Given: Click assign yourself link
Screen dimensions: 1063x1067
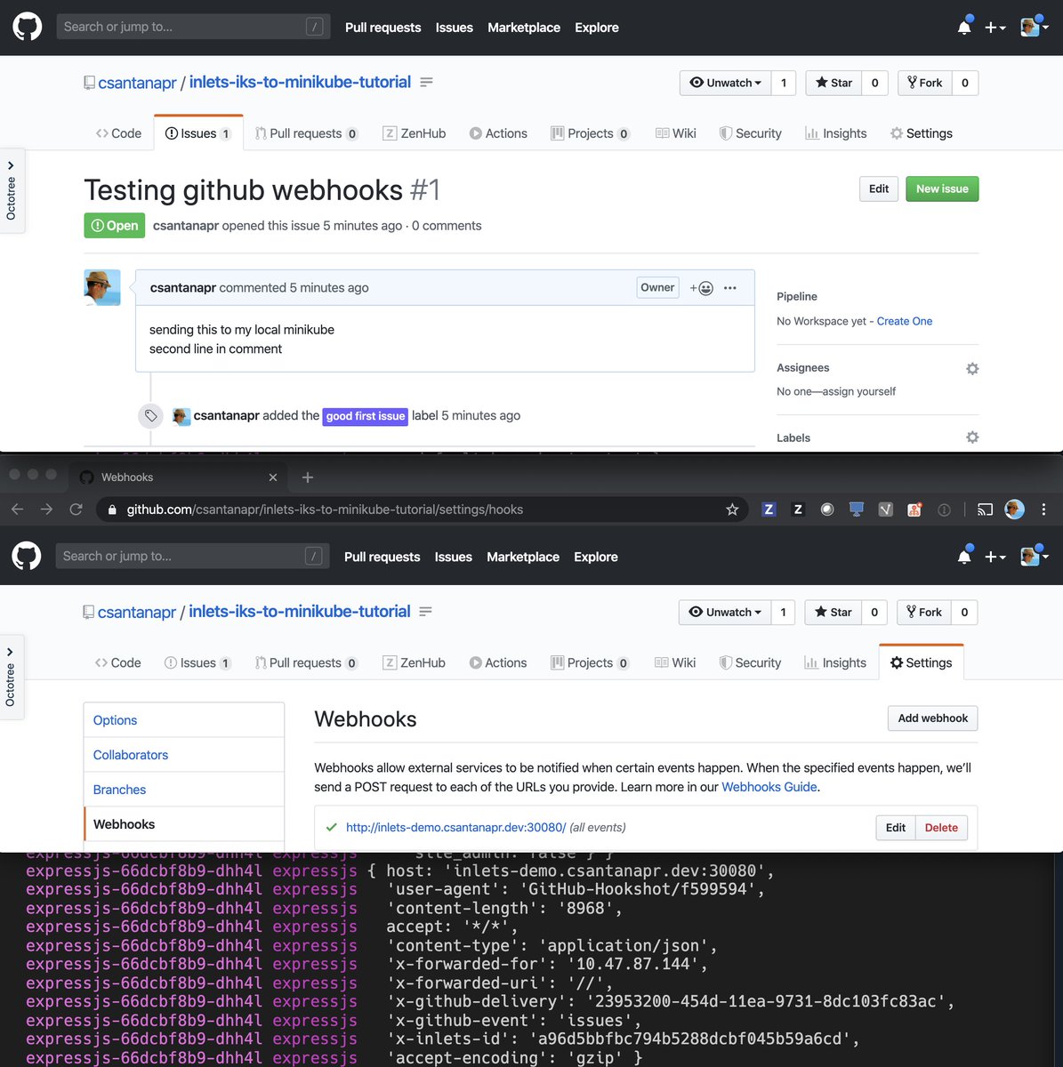Looking at the screenshot, I should pyautogui.click(x=859, y=391).
